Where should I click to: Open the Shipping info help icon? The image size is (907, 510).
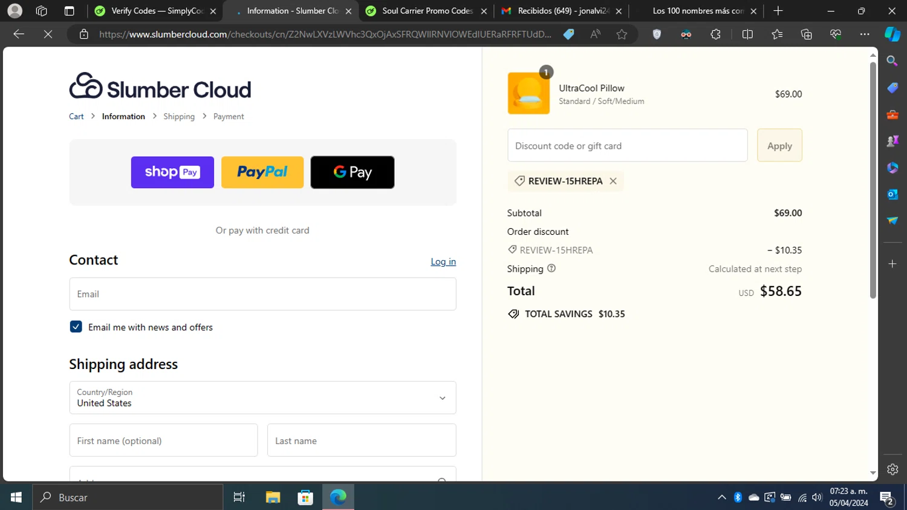point(551,268)
